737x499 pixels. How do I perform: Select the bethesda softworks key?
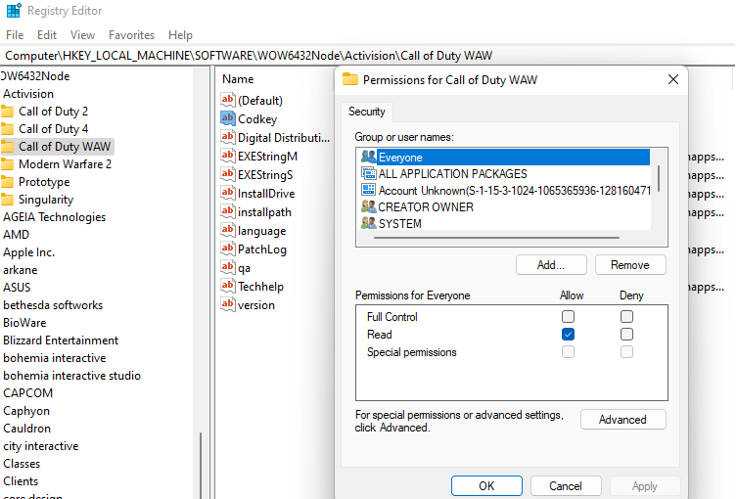pyautogui.click(x=53, y=305)
